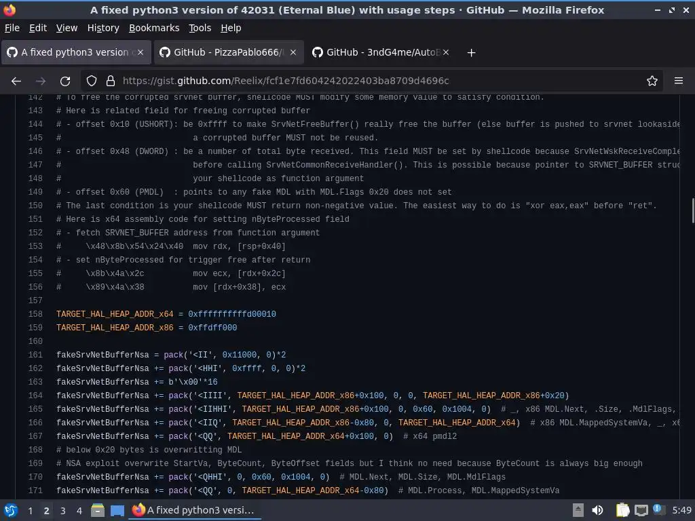Open the View menu

click(x=67, y=28)
